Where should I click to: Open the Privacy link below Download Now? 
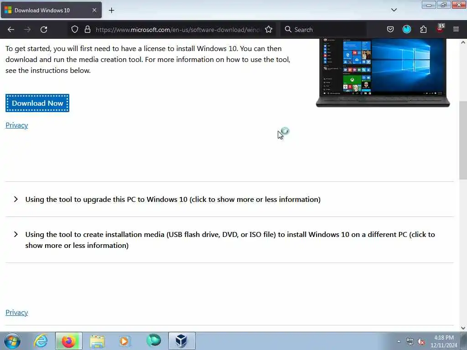[17, 125]
